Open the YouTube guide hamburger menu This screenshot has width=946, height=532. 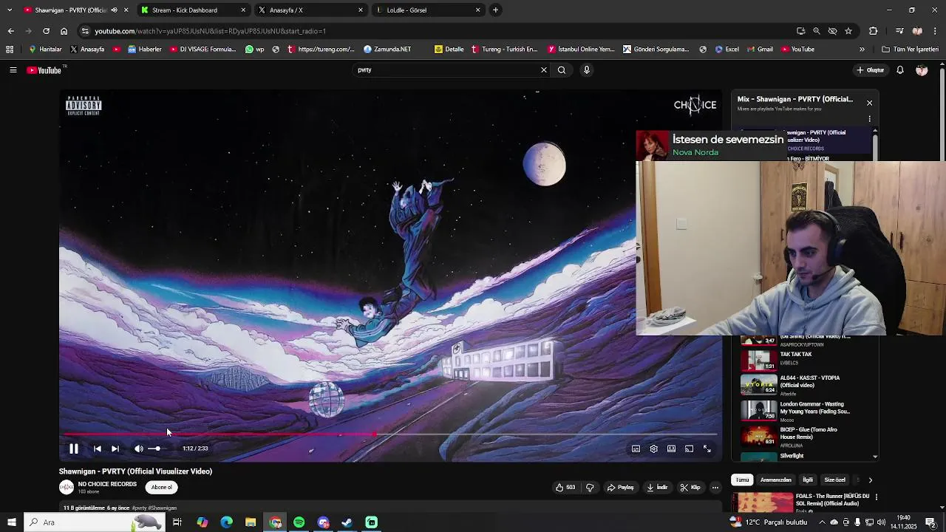point(13,70)
